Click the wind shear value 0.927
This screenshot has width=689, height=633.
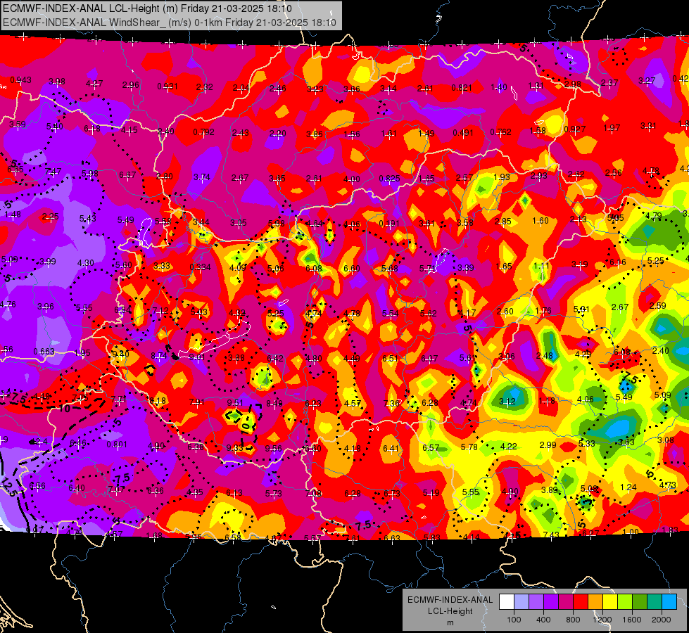tap(574, 129)
